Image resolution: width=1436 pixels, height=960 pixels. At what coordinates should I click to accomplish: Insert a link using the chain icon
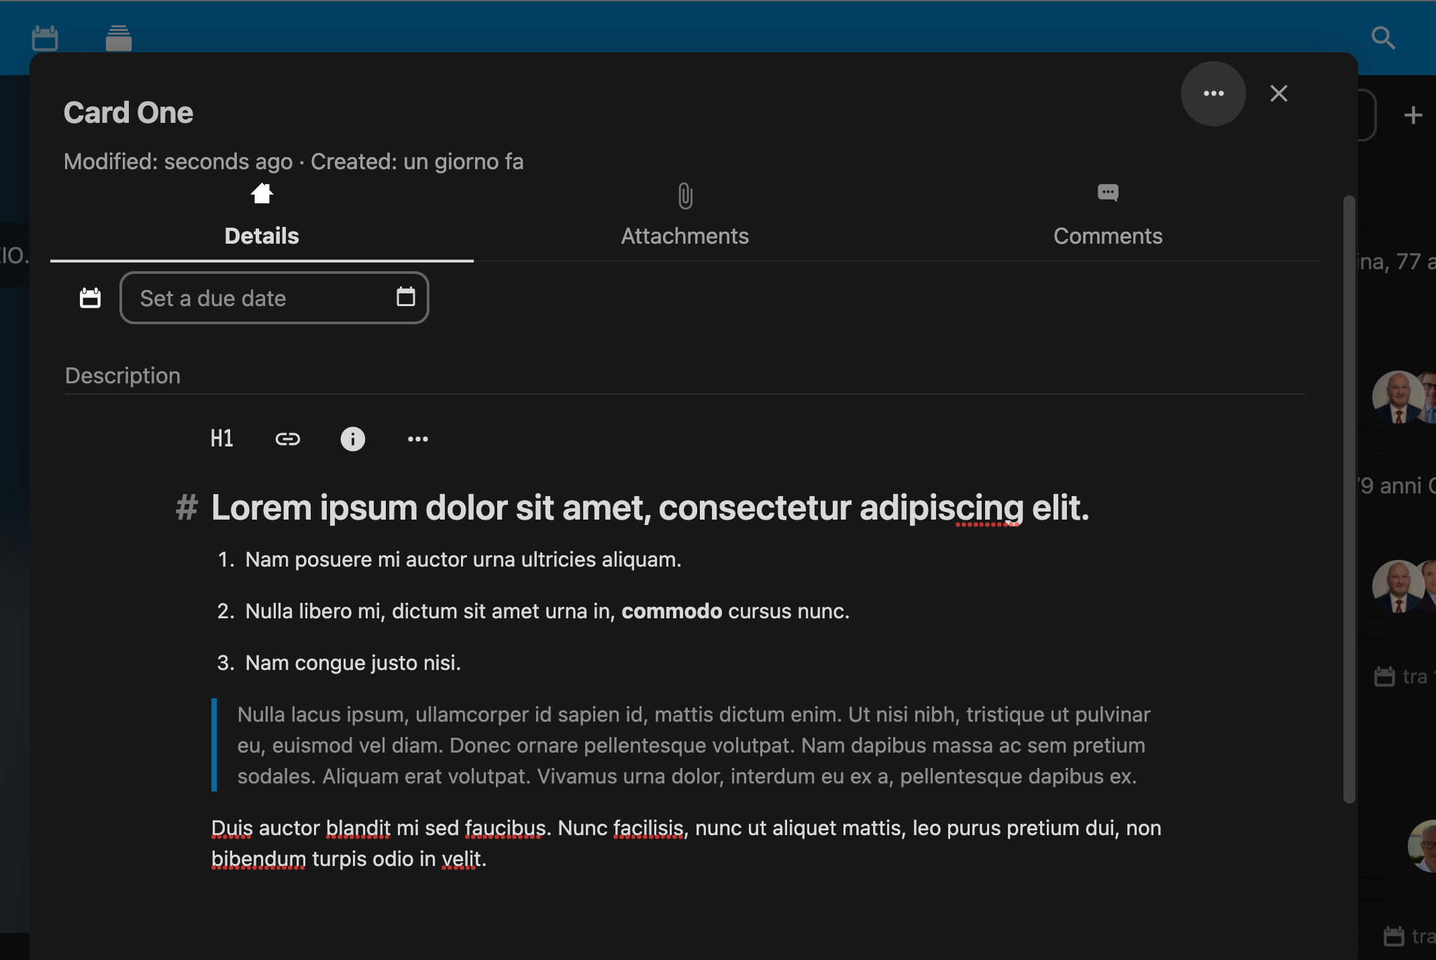(288, 438)
